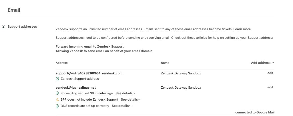Open Allowing Zendesk to send email article

click(x=104, y=51)
